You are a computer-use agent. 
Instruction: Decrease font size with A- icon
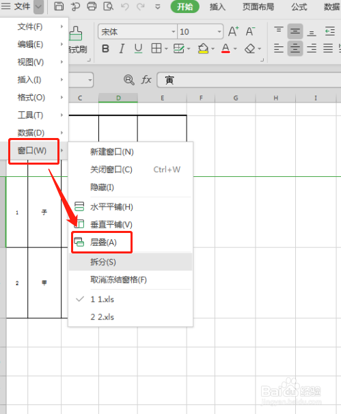(x=250, y=31)
